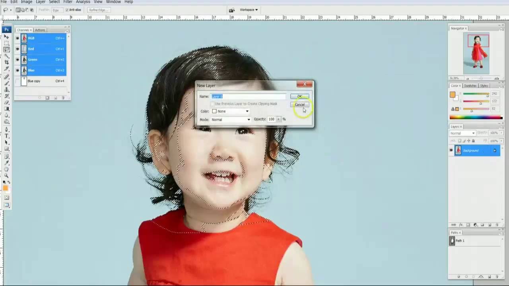Toggle Background layer visibility eye

click(451, 151)
